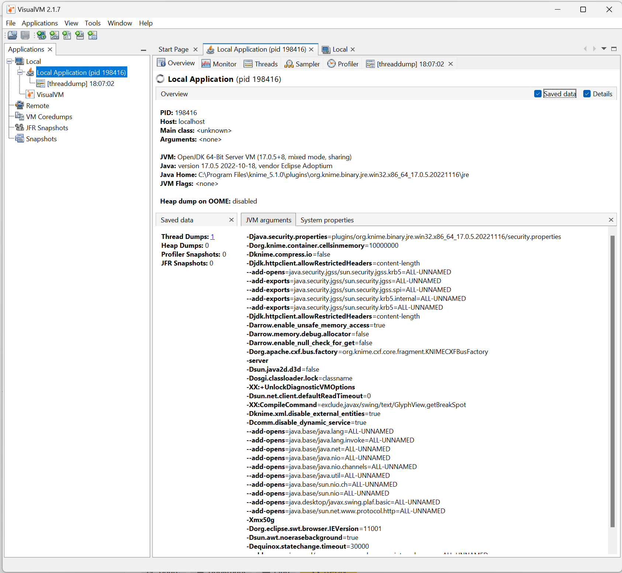
Task: Collapse the Local Application tree node
Action: [20, 72]
